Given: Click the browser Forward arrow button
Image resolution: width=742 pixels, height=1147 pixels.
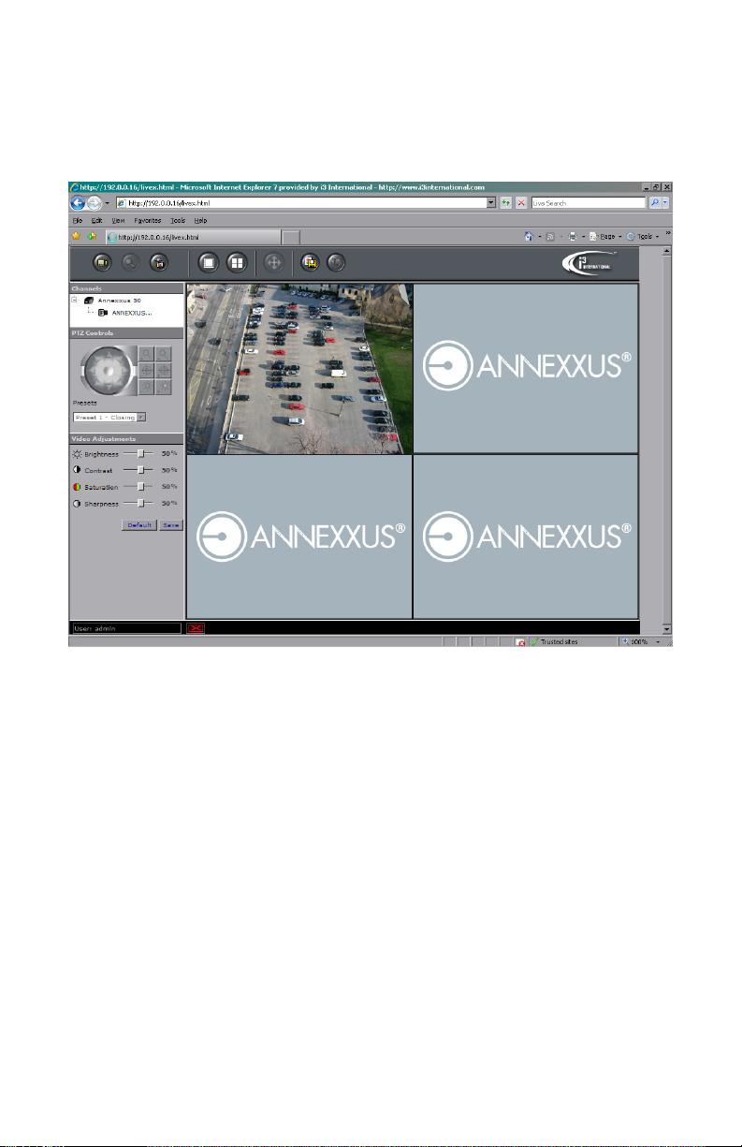Looking at the screenshot, I should point(95,202).
